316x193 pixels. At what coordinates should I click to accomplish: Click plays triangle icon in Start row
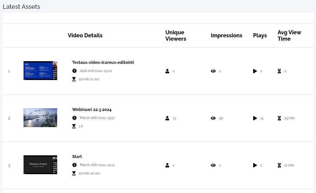(255, 165)
